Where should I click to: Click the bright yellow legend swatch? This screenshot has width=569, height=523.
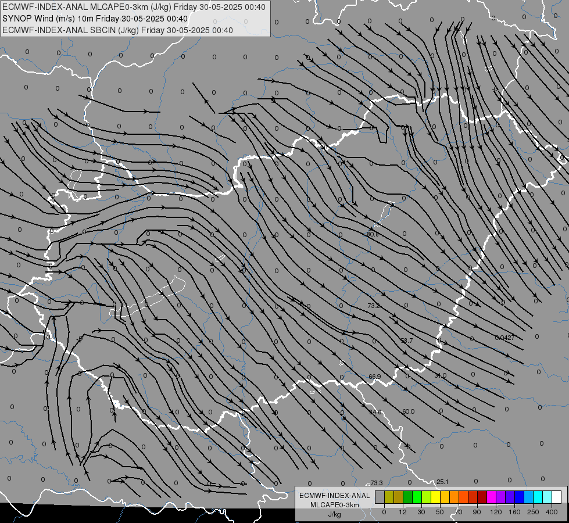coord(436,497)
